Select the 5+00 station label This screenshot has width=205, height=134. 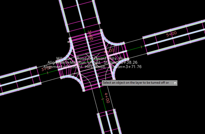[171, 34]
